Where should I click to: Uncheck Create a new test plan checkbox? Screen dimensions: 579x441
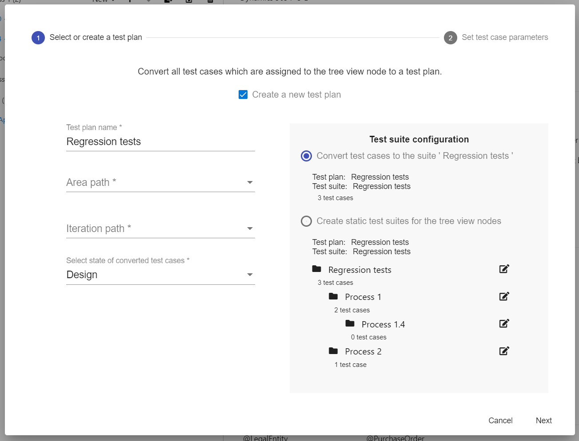[243, 94]
